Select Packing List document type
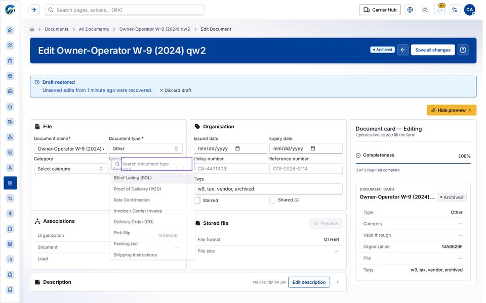The width and height of the screenshot is (486, 303). tap(153, 243)
